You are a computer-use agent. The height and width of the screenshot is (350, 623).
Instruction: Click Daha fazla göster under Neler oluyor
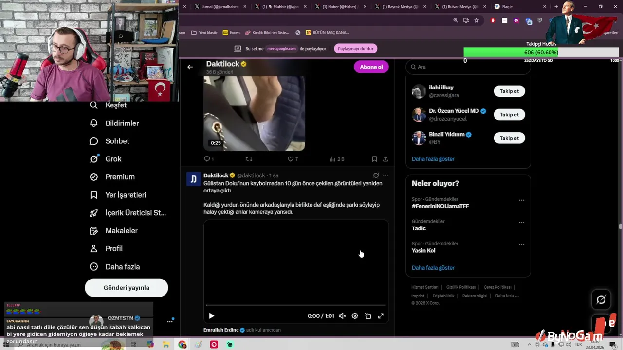click(x=433, y=268)
